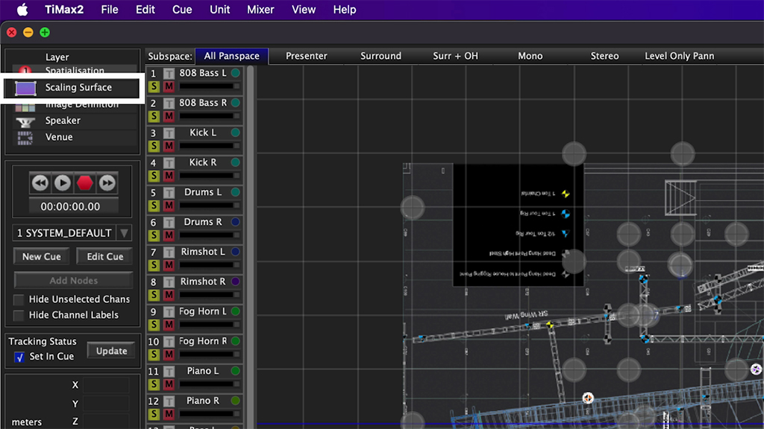Switch to the Surround subspace tab

(381, 56)
